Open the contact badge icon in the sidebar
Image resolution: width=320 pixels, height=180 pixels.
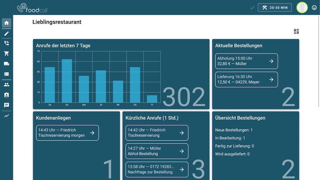(6, 95)
